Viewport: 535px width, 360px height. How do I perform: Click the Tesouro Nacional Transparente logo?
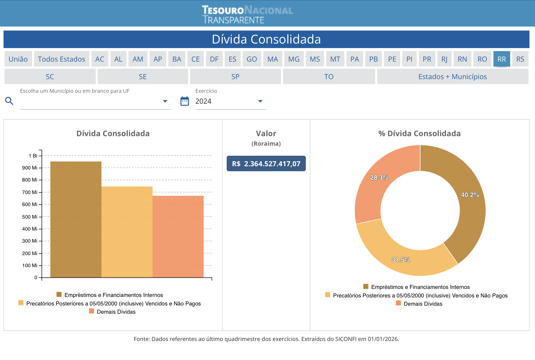247,15
